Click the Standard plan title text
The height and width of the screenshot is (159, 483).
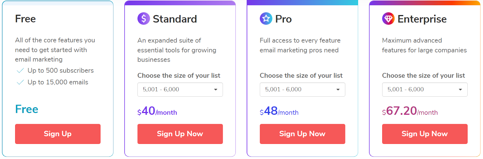point(175,19)
